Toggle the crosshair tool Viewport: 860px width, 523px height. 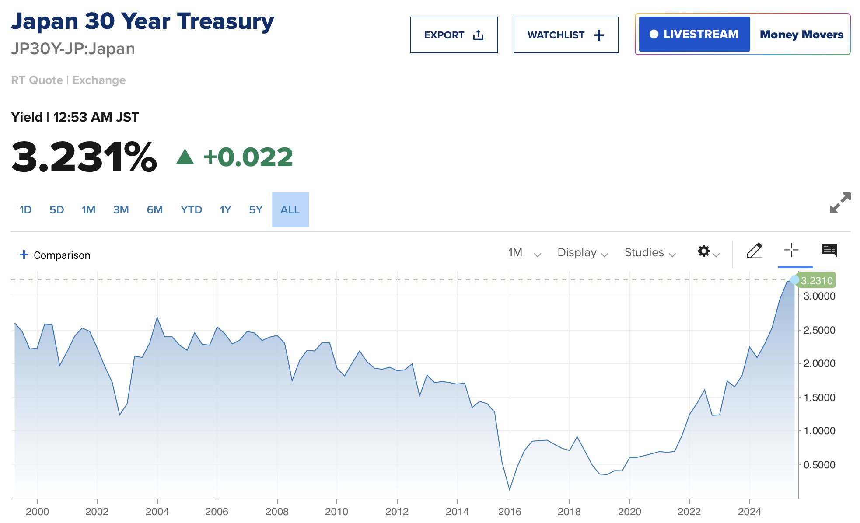pos(791,251)
